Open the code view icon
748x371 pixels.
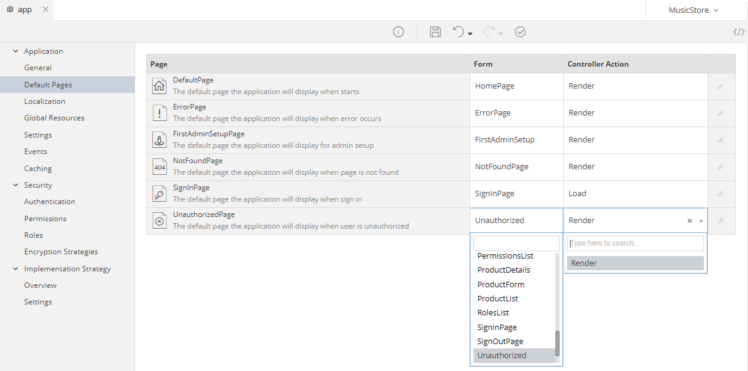(738, 32)
